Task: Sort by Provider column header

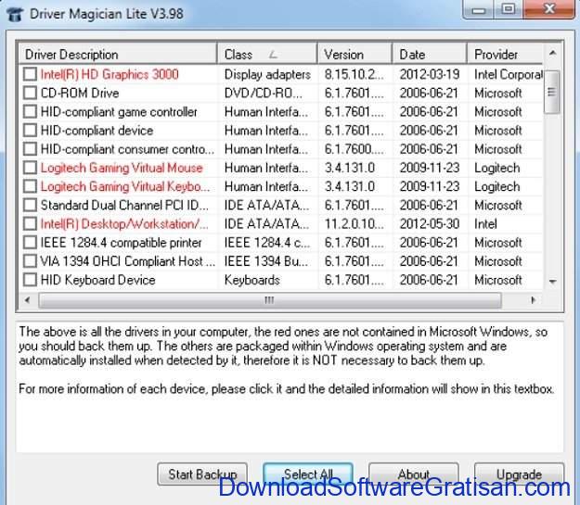Action: [505, 55]
